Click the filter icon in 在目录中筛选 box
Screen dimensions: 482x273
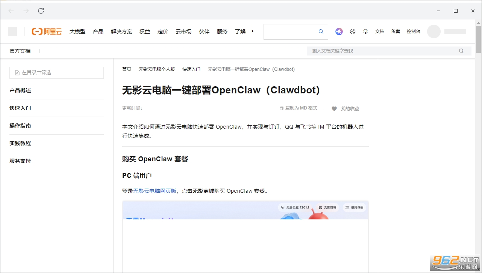(17, 73)
